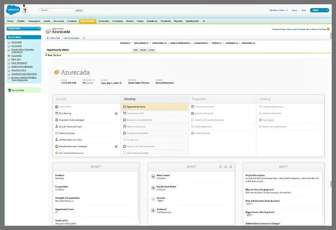Click the chat icon beside First Meeting
The width and height of the screenshot is (336, 230).
(116, 113)
